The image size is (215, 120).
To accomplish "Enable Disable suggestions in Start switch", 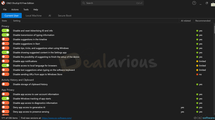I will pos(5,44).
